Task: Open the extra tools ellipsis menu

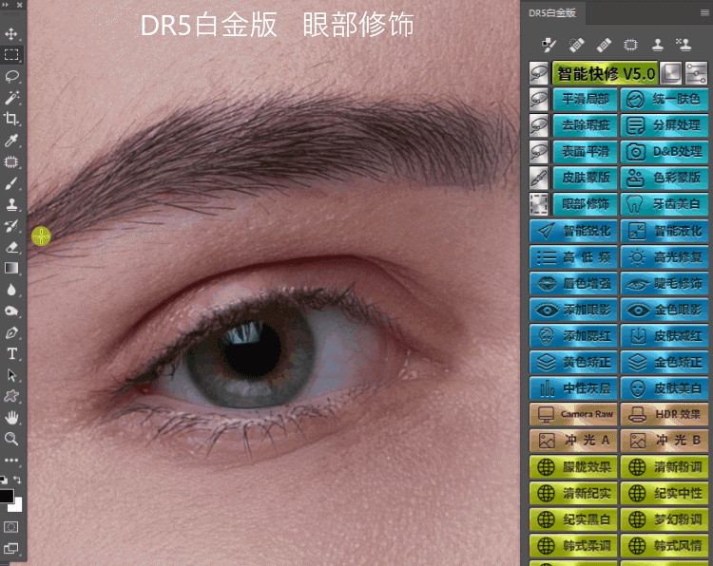Action: [12, 461]
